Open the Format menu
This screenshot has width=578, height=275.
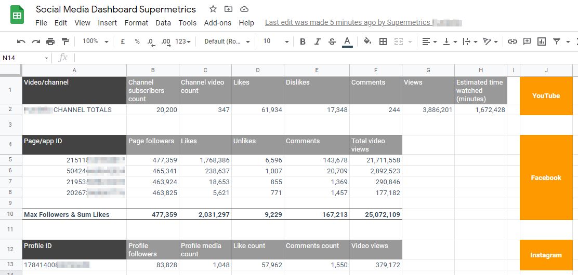[136, 23]
